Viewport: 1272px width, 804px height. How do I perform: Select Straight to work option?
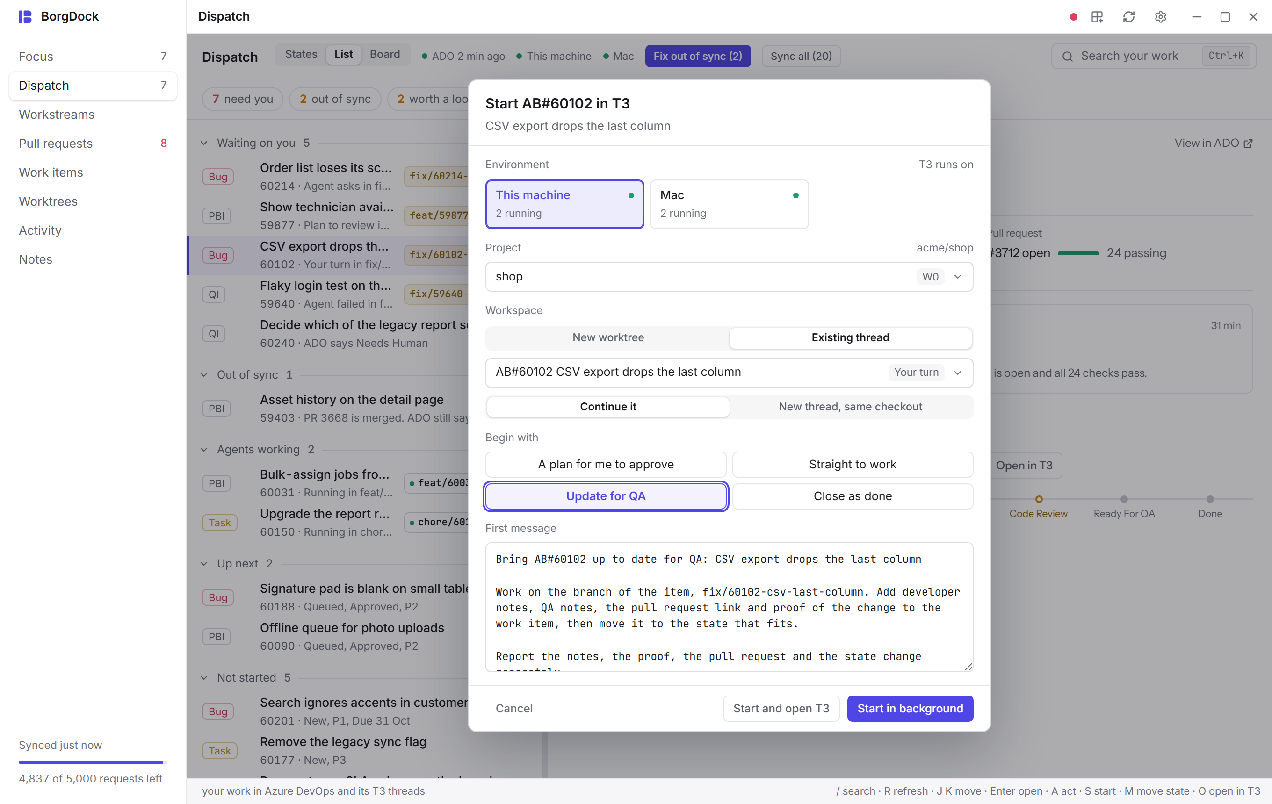(852, 465)
